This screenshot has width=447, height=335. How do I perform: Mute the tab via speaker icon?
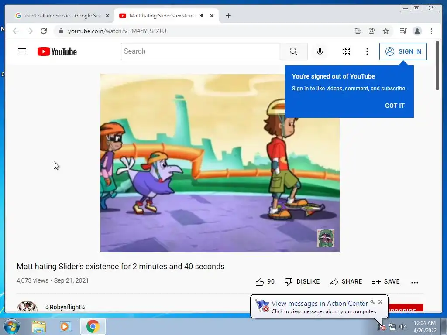pos(203,16)
